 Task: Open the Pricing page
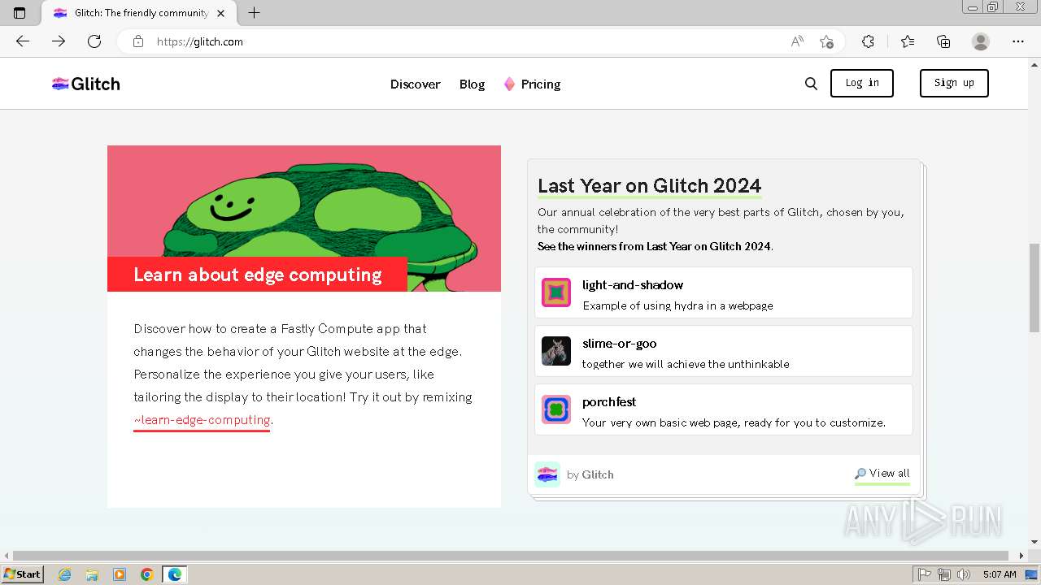[x=541, y=84]
